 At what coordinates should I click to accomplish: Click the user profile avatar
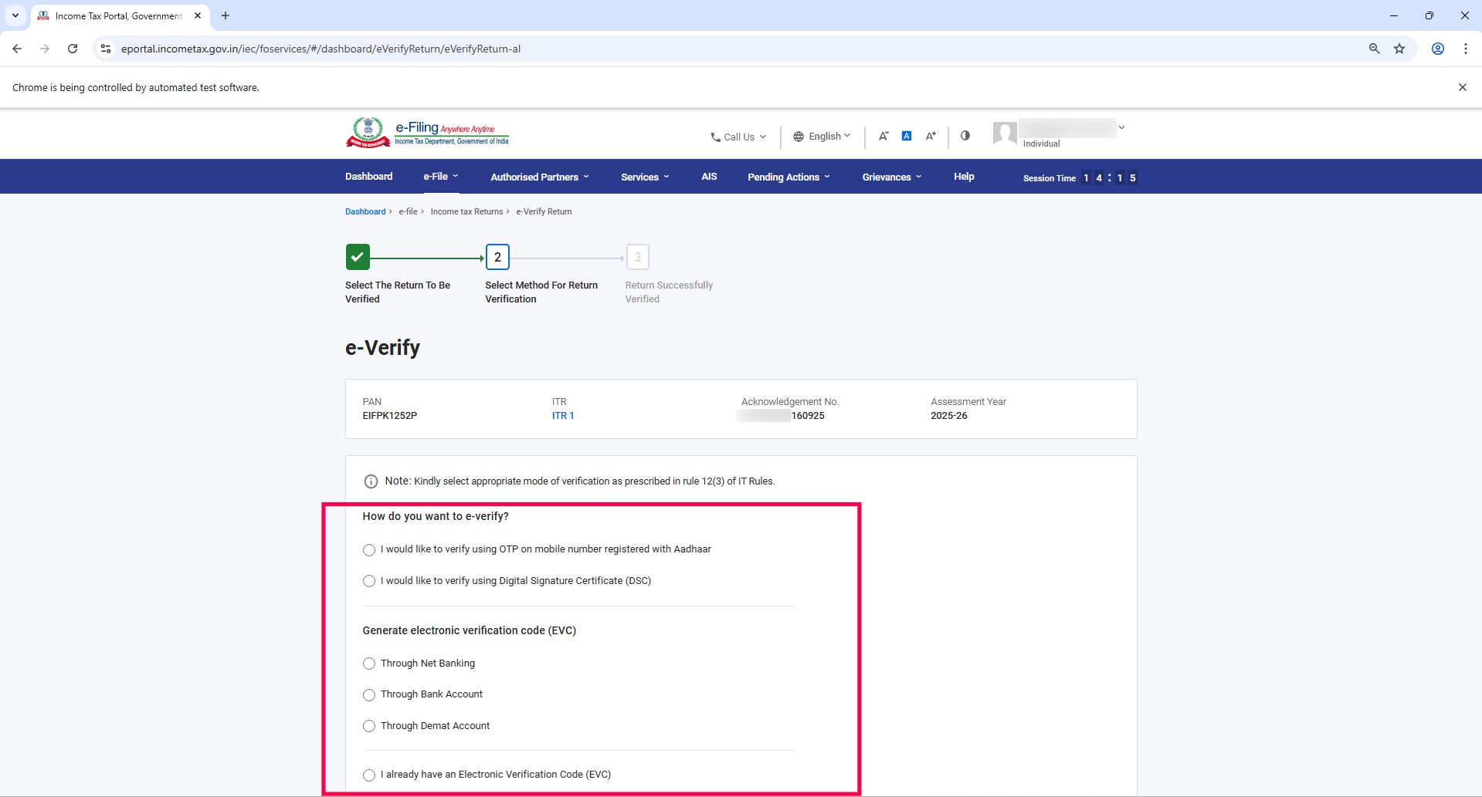[1004, 133]
